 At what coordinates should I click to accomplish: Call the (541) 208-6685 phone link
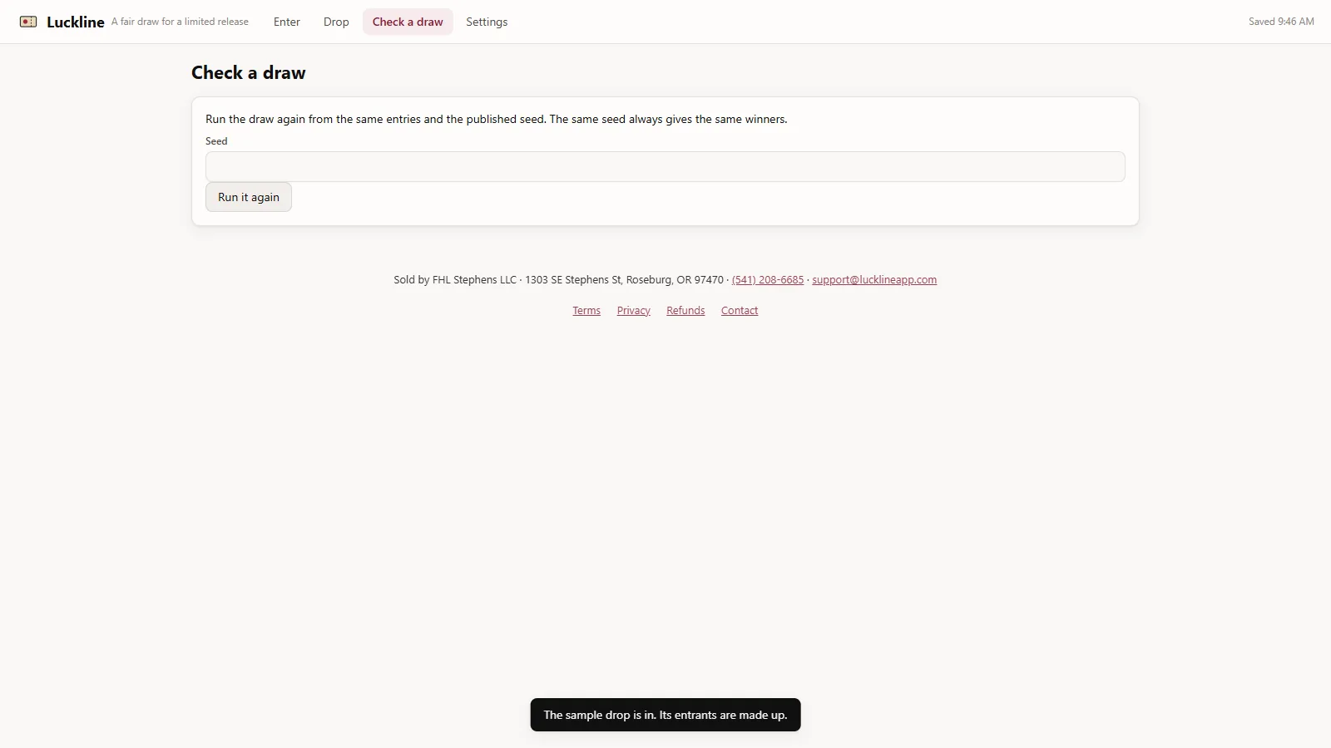click(x=768, y=279)
